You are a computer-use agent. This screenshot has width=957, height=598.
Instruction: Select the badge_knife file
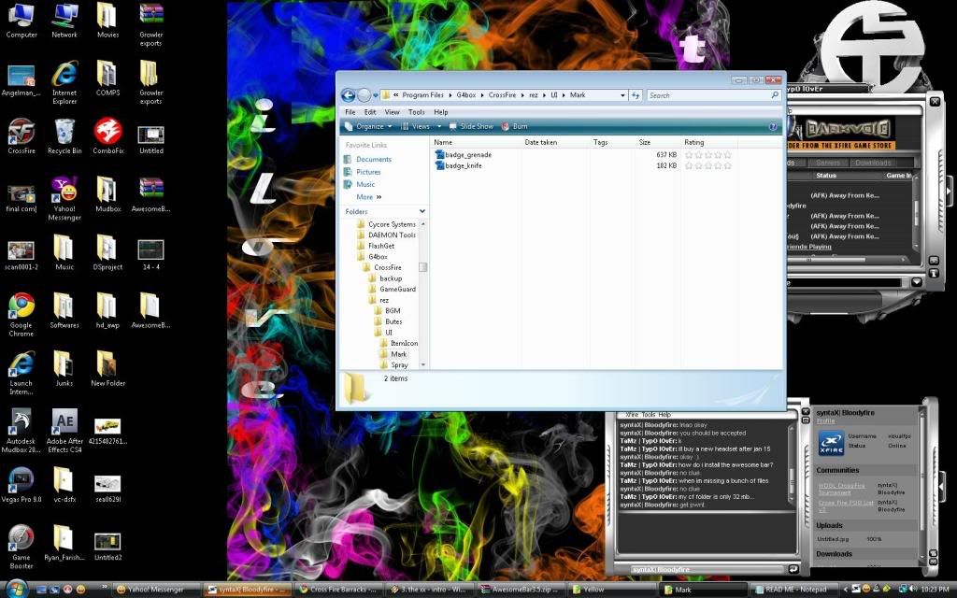(463, 165)
